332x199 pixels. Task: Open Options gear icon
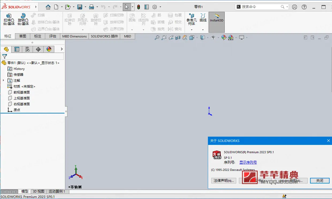(x=155, y=7)
